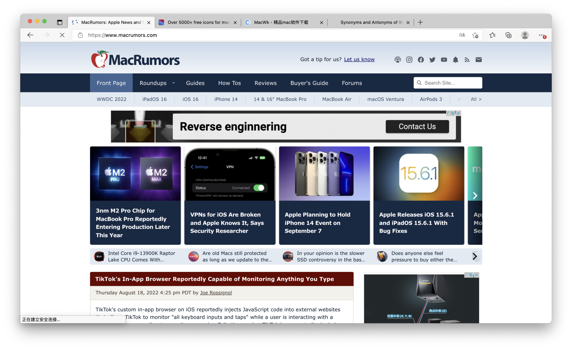Click the podcast icon in header
Image resolution: width=572 pixels, height=350 pixels.
coord(398,59)
